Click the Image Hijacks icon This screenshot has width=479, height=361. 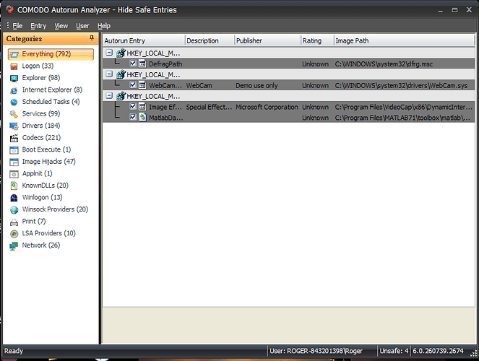[14, 162]
